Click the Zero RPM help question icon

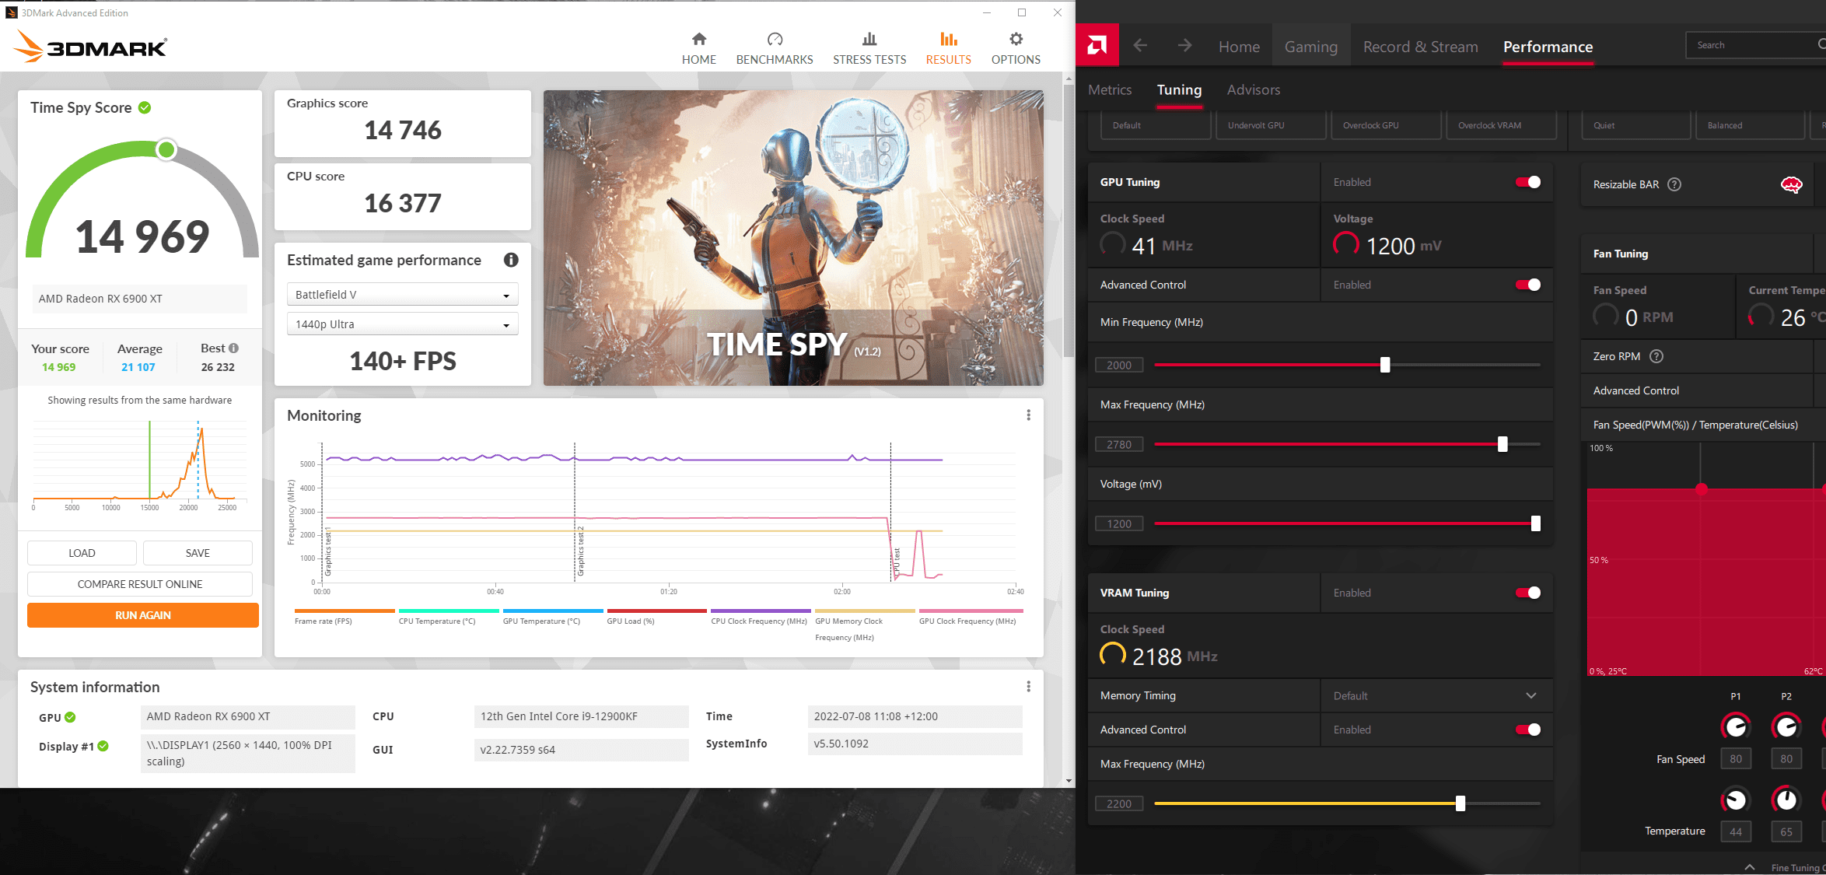coord(1656,356)
